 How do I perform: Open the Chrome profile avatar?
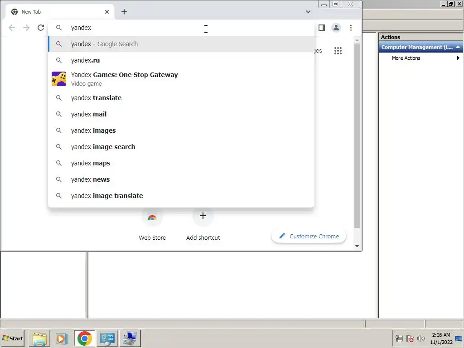(x=336, y=28)
